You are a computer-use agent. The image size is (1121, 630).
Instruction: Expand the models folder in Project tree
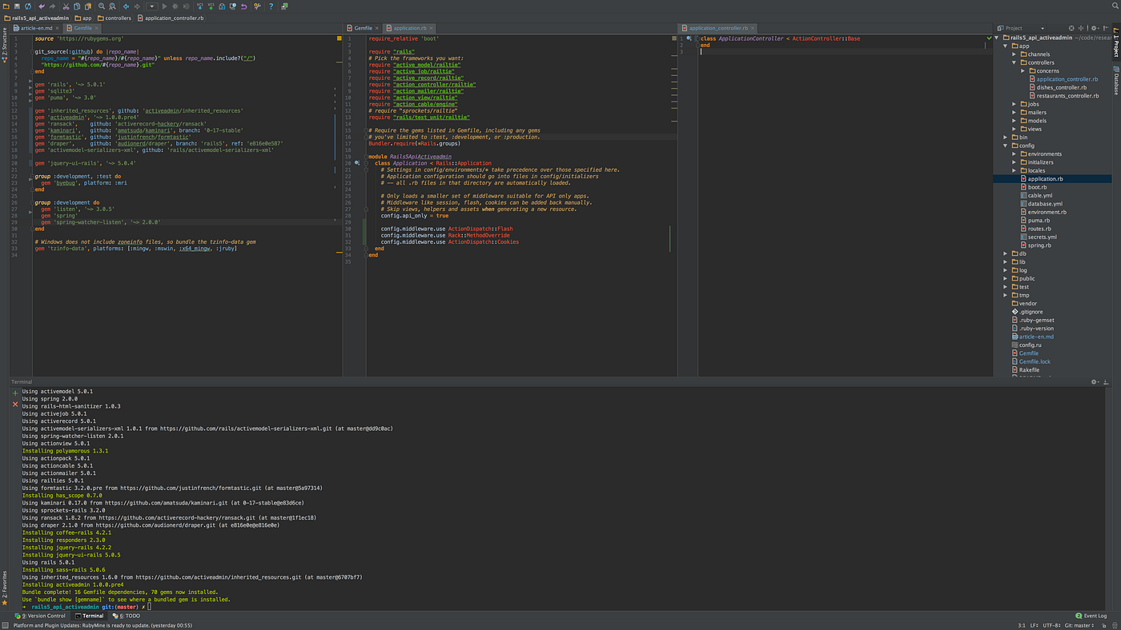pyautogui.click(x=1015, y=120)
